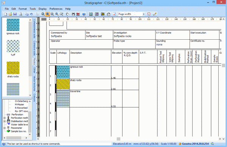Click the column layout toolbar icon
227x147 pixels.
97,14
